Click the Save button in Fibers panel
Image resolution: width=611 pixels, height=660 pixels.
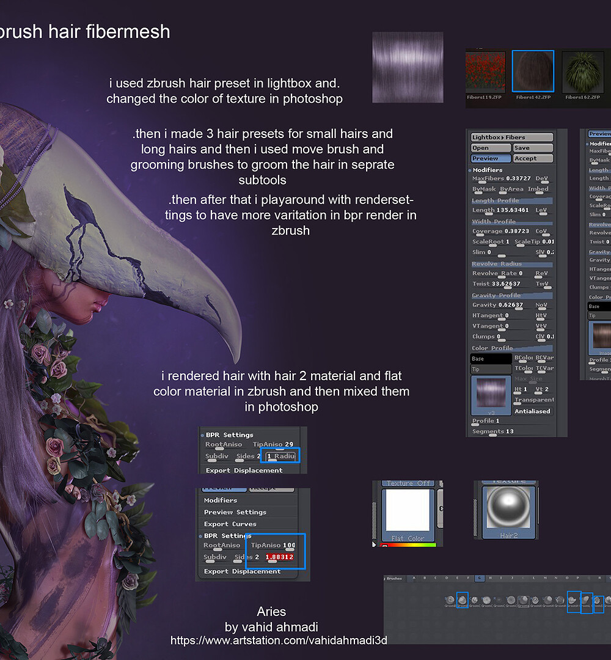pos(533,148)
